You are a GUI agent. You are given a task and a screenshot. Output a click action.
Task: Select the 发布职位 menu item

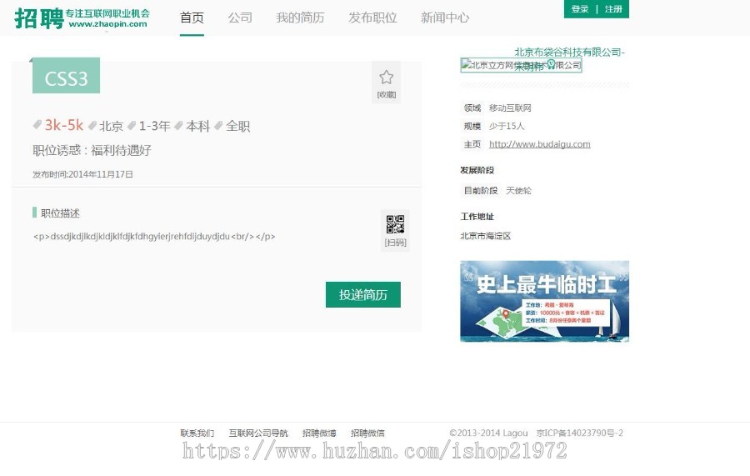372,18
